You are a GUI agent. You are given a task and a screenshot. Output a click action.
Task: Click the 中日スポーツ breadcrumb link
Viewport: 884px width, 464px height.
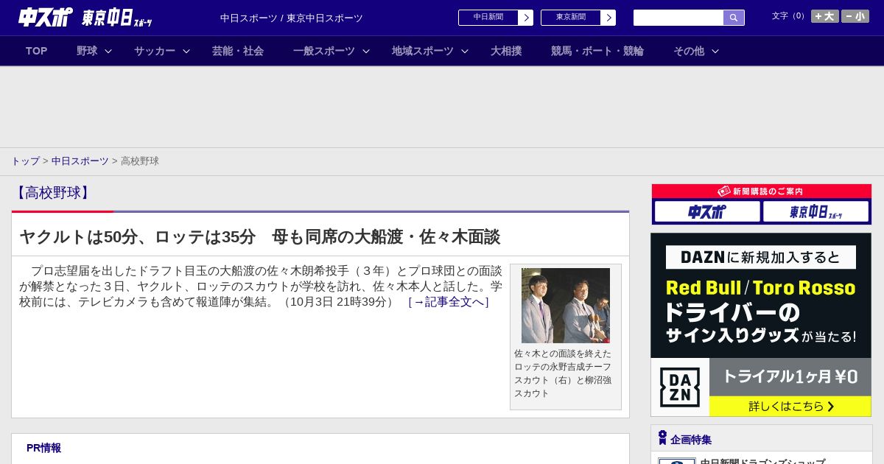pyautogui.click(x=80, y=161)
